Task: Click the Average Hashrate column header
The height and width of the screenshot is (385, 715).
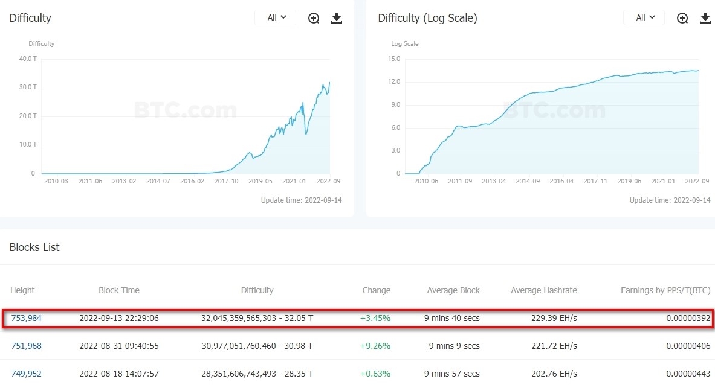Action: pos(543,290)
